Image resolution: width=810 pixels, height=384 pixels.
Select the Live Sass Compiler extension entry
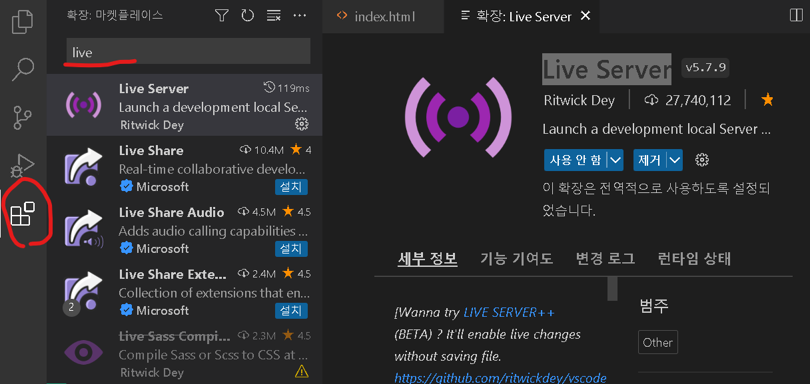tap(185, 353)
